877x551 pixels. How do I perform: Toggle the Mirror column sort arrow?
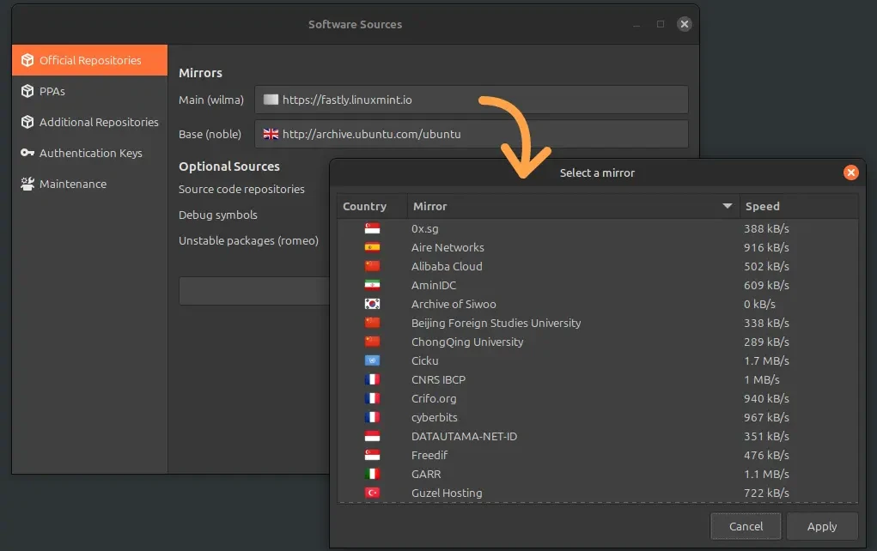coord(727,206)
